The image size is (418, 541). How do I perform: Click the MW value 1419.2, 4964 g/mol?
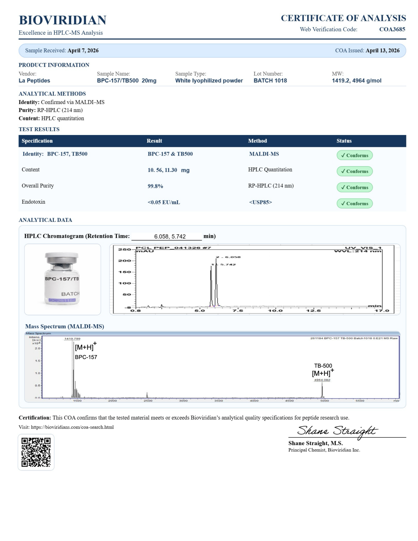click(357, 81)
